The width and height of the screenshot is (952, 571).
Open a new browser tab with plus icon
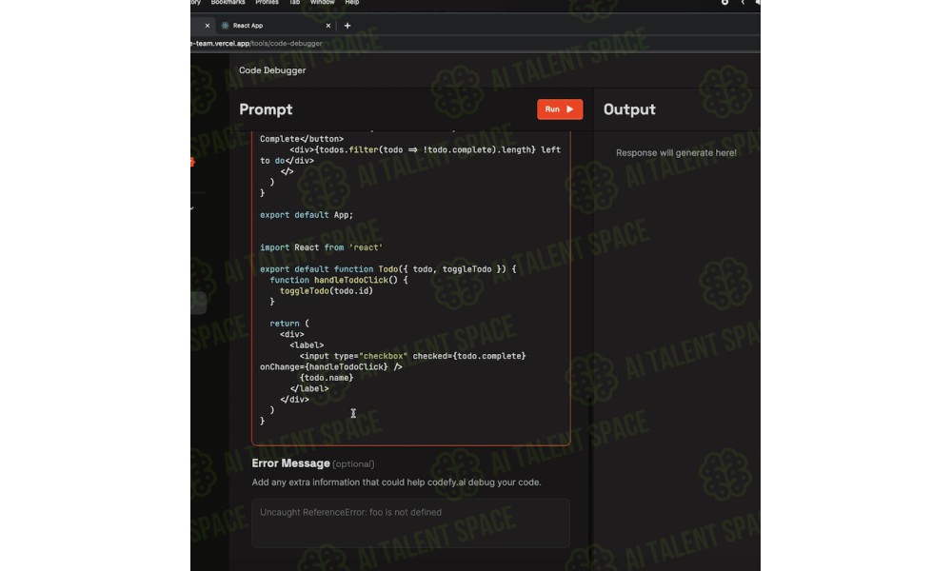[347, 26]
